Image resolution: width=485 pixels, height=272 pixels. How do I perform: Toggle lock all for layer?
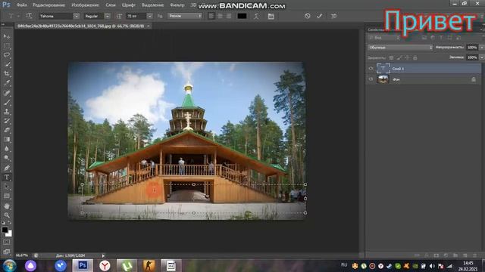[415, 57]
